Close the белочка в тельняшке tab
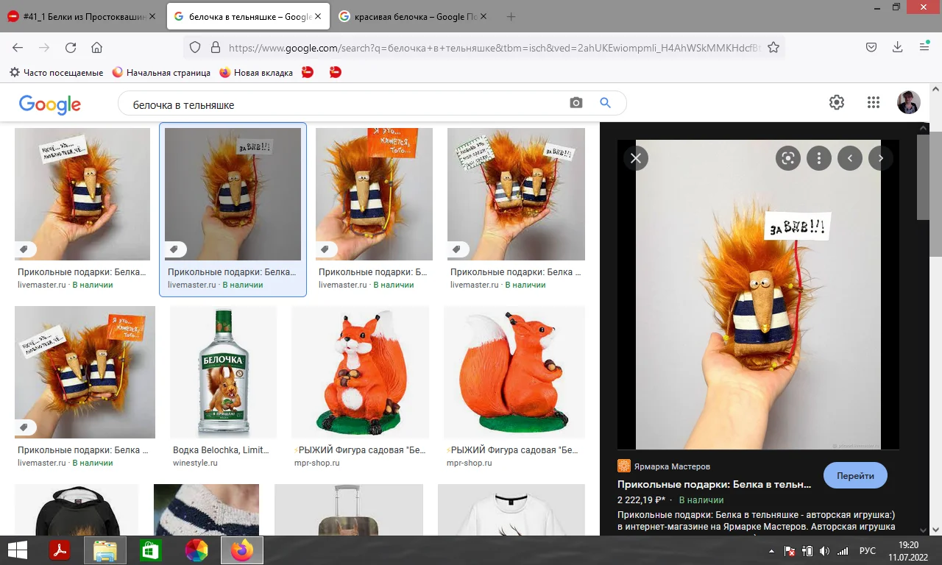This screenshot has height=565, width=942. coord(319,16)
